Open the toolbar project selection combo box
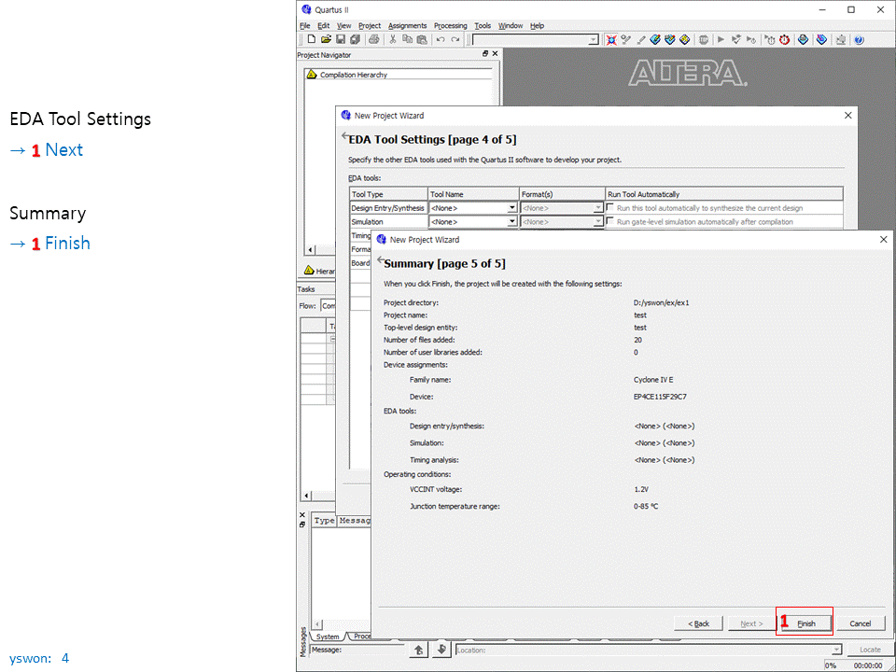896x672 pixels. 536,39
